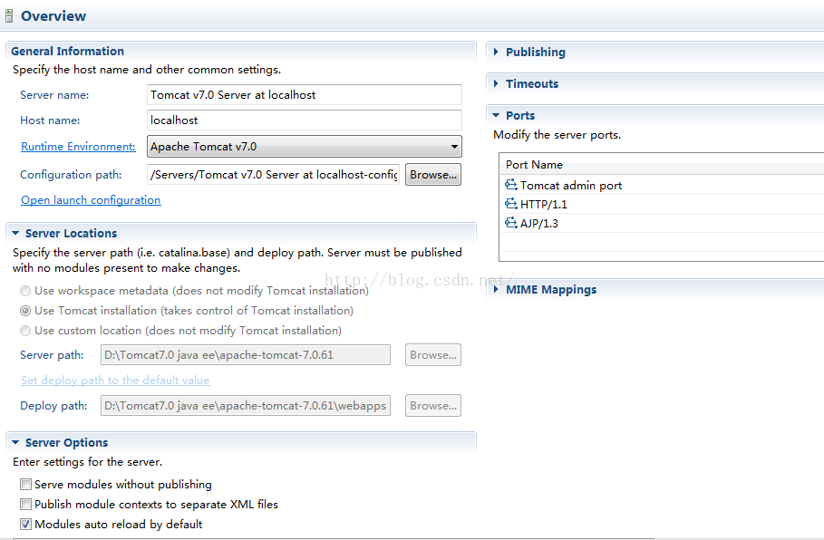Click the Server path text field
The image size is (824, 540).
[246, 354]
